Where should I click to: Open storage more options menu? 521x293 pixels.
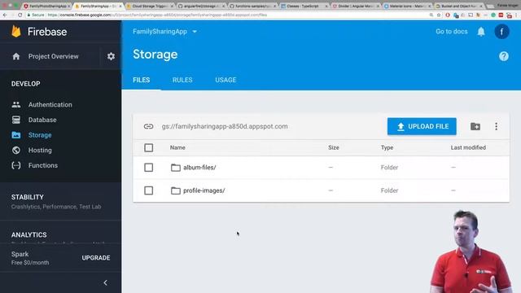pos(496,126)
